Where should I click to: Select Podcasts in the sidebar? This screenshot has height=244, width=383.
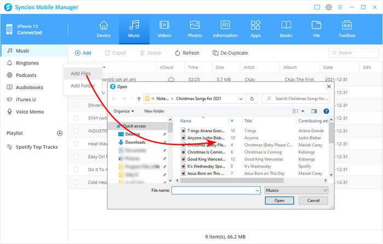tap(26, 75)
